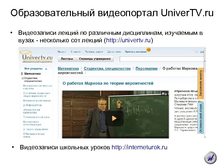Viewport: 224px width, 168px height.
Task: Click the speech bubble icon at top right
Action: click(x=197, y=52)
